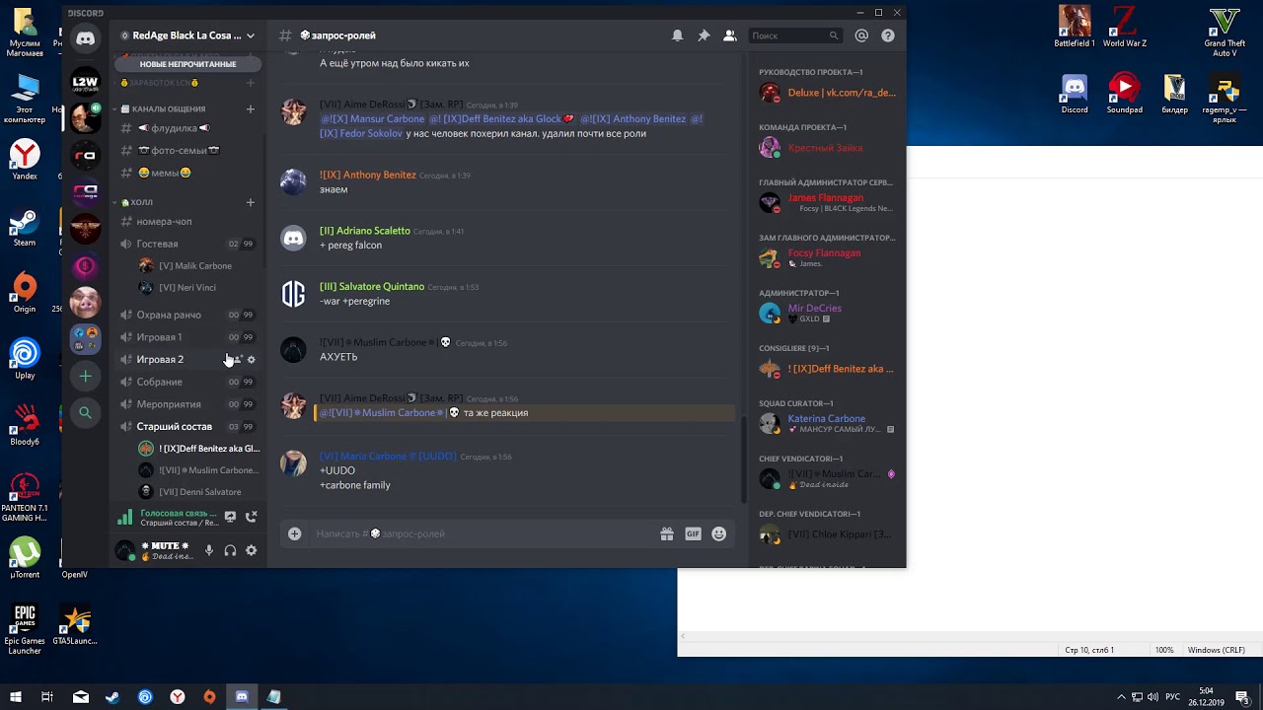This screenshot has height=710, width=1263.
Task: Attach a file with plus button
Action: pyautogui.click(x=294, y=533)
